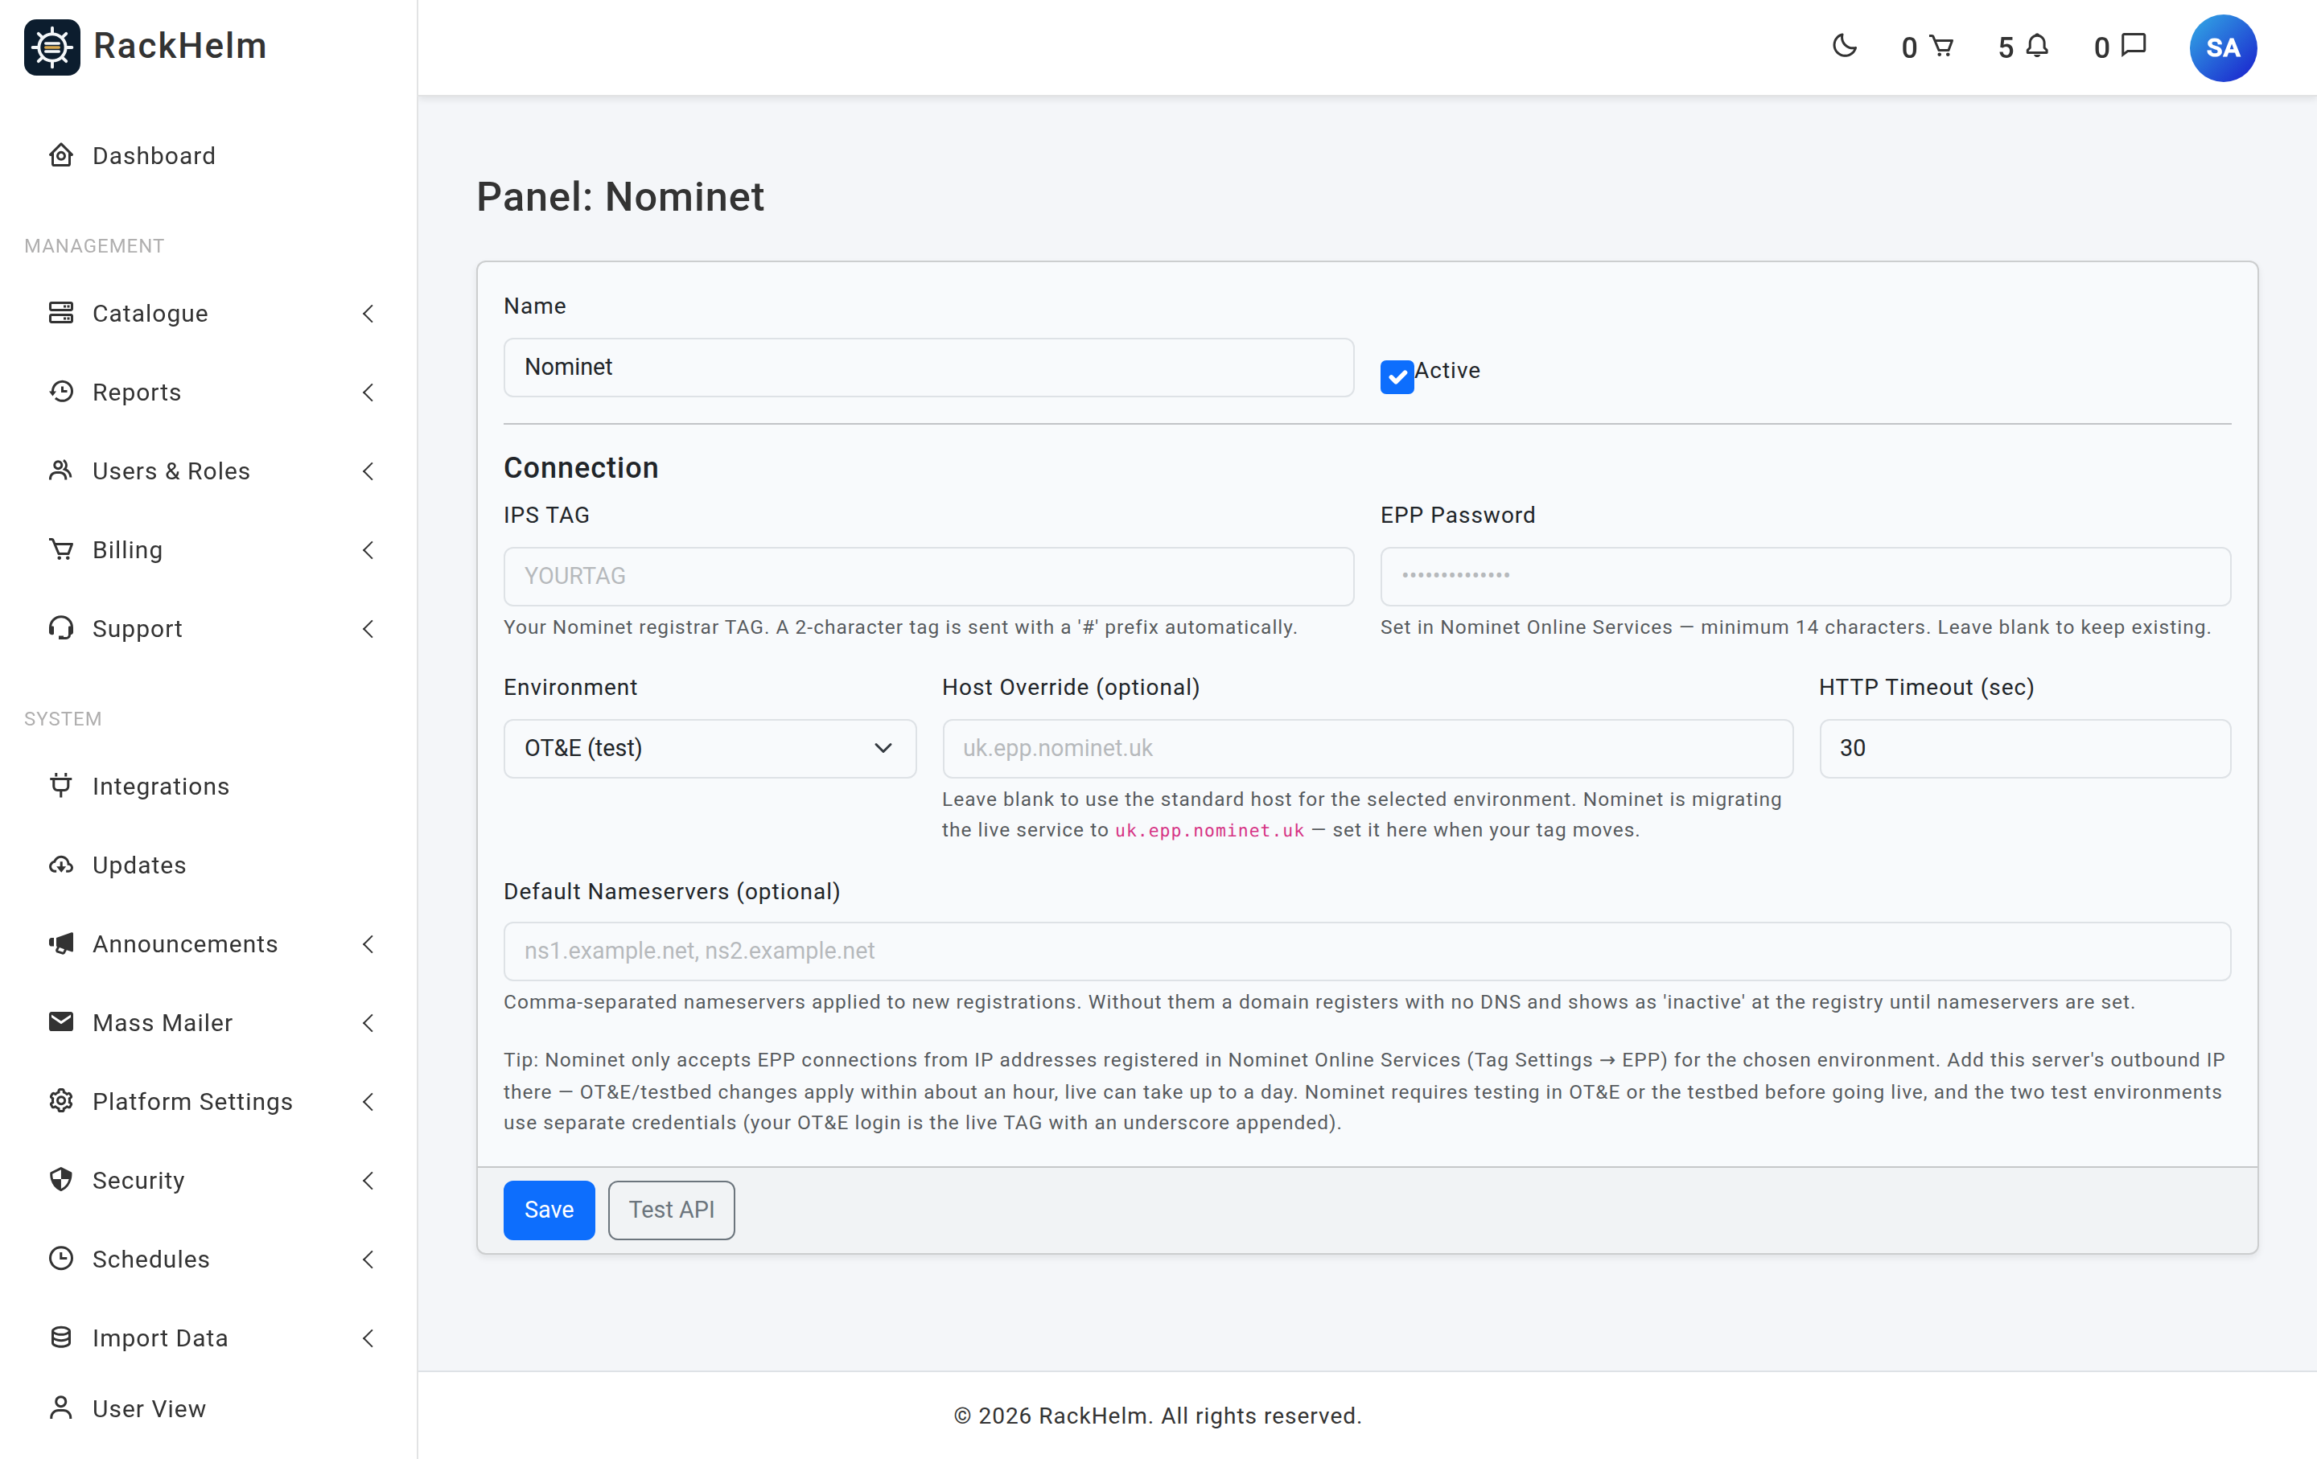The image size is (2317, 1459).
Task: Click the Announcements megaphone icon
Action: (60, 943)
